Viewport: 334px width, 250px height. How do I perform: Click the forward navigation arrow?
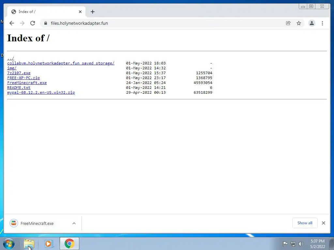click(x=22, y=23)
